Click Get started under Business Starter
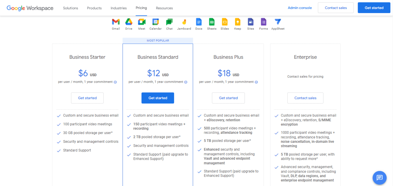393x186 pixels. pos(87,98)
